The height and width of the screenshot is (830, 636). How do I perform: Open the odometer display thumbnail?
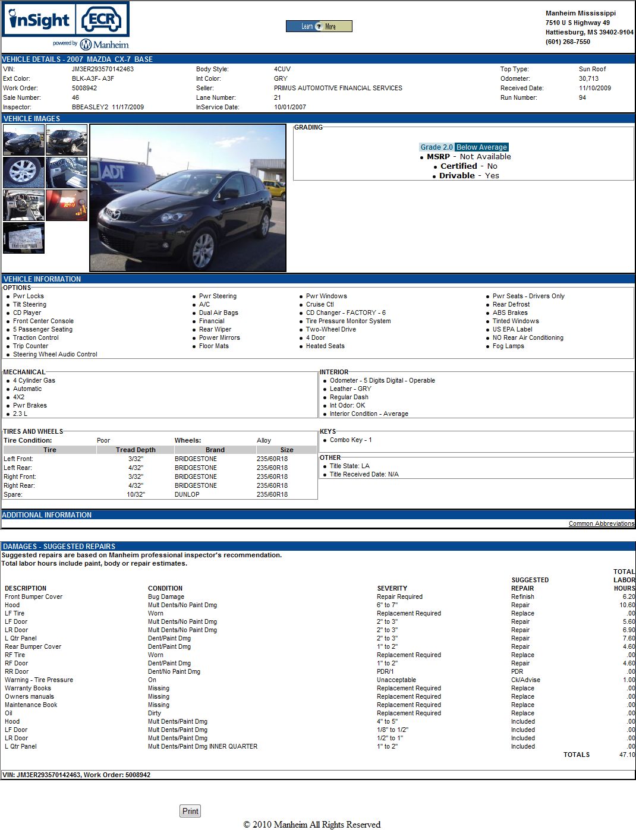(67, 205)
